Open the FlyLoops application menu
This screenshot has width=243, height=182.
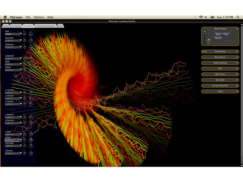click(16, 17)
